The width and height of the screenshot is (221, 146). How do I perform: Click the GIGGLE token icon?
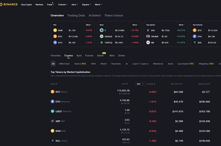coord(101,36)
